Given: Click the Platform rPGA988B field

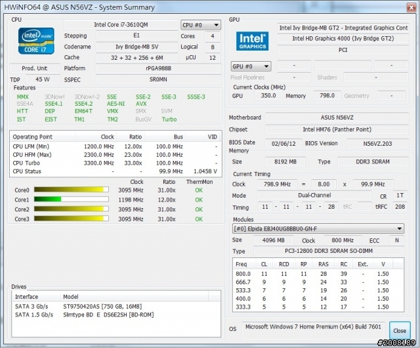Looking at the screenshot, I should [158, 68].
